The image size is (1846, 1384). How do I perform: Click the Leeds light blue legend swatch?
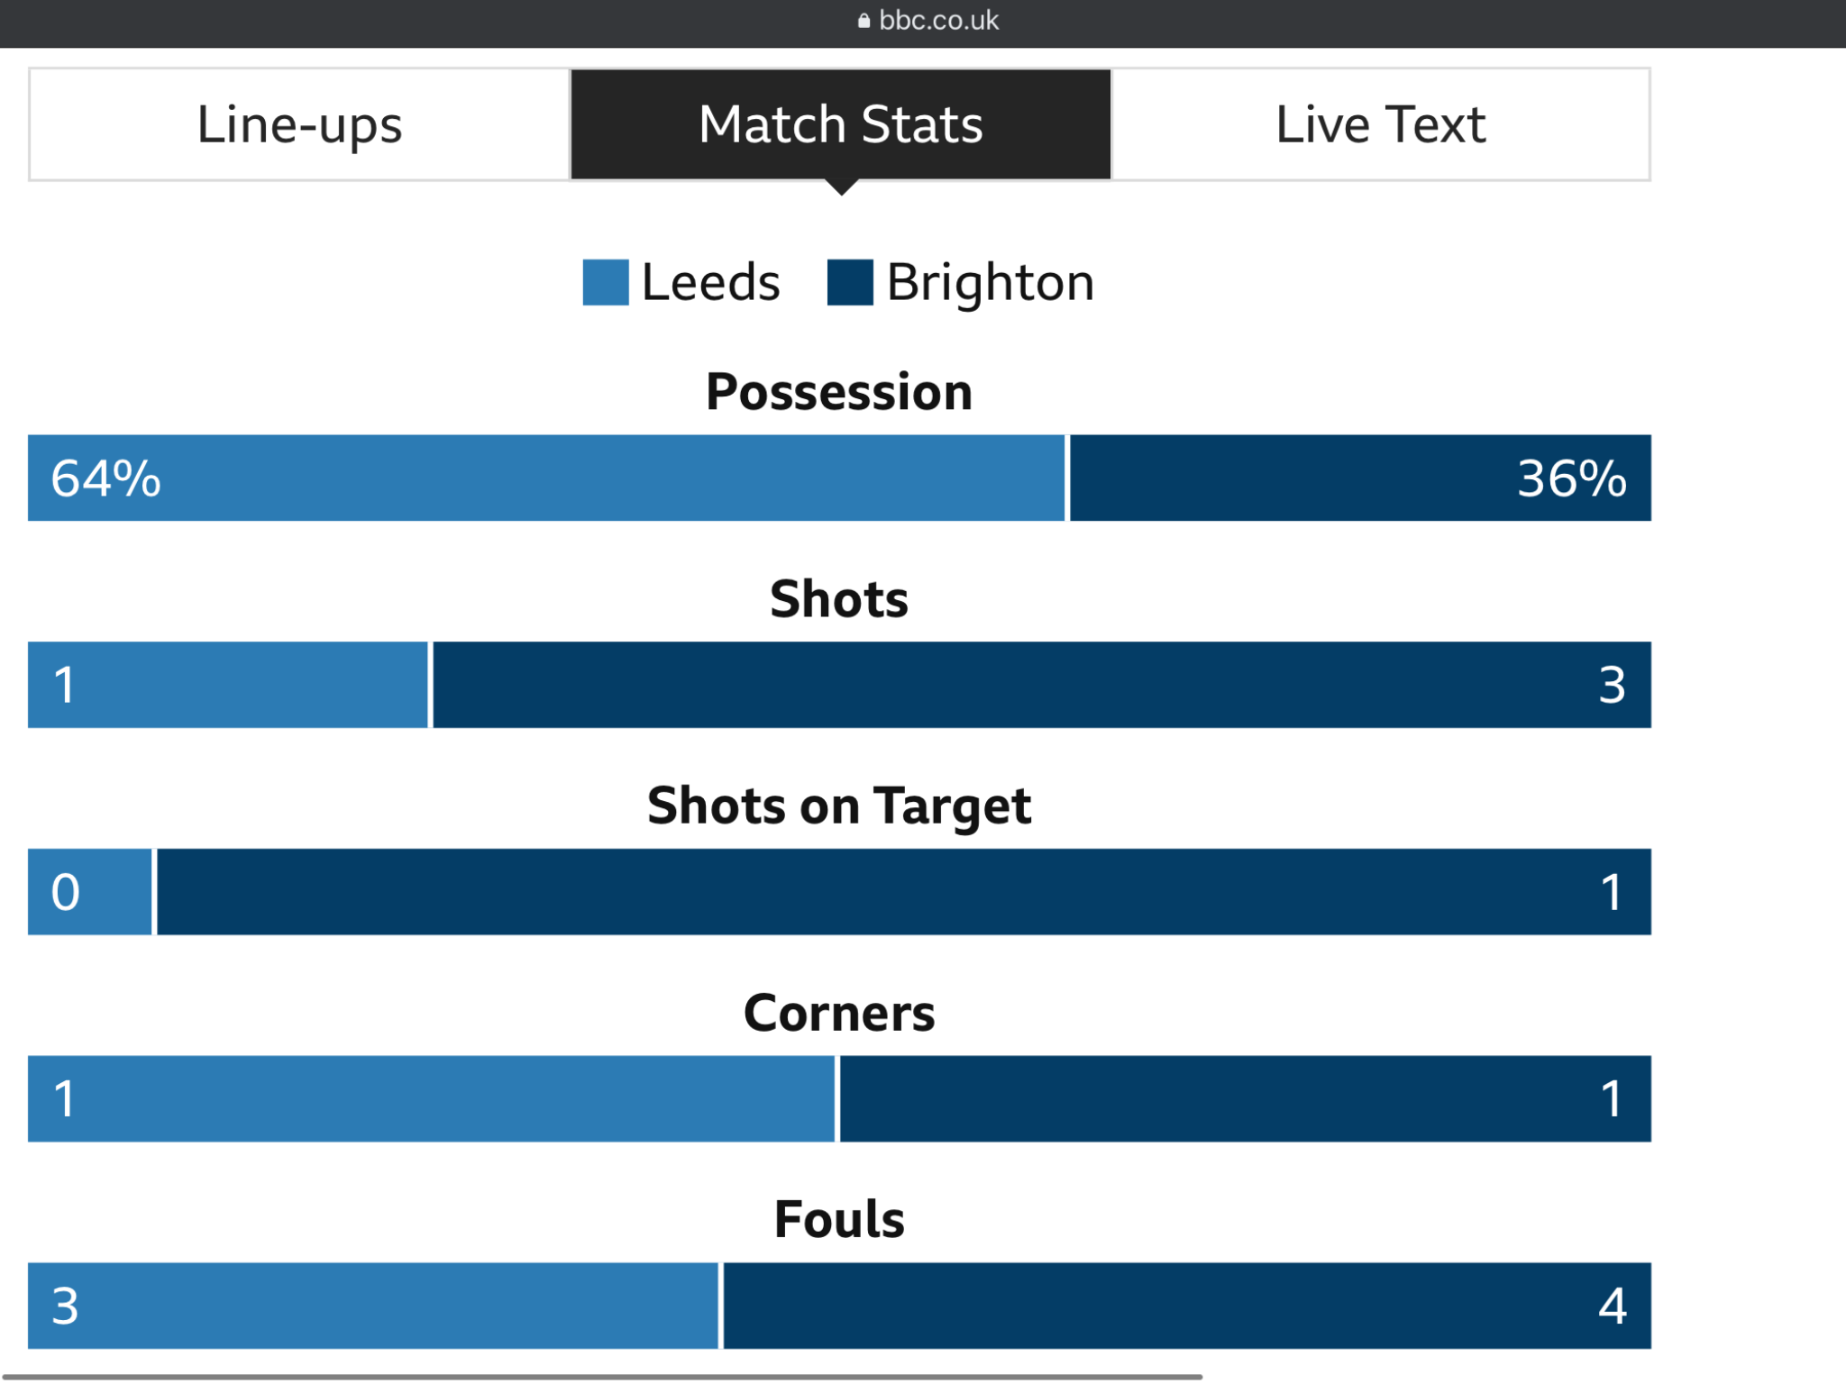[x=606, y=282]
